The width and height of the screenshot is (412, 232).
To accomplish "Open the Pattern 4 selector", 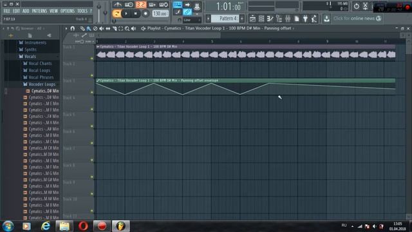I will [225, 19].
